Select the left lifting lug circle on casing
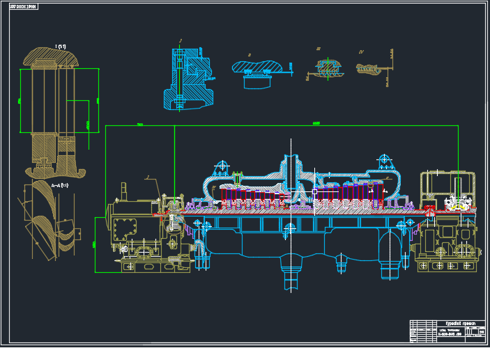The image size is (490, 348). tap(222, 166)
